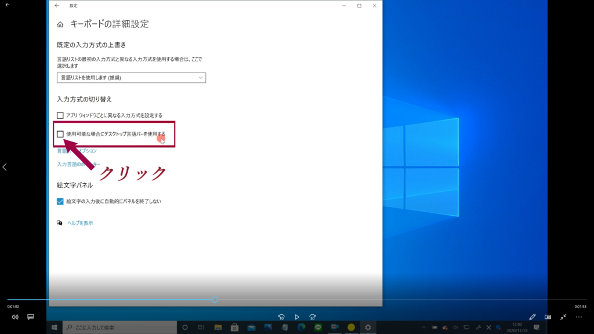Open the volume control
This screenshot has width=594, height=334.
tap(15, 317)
